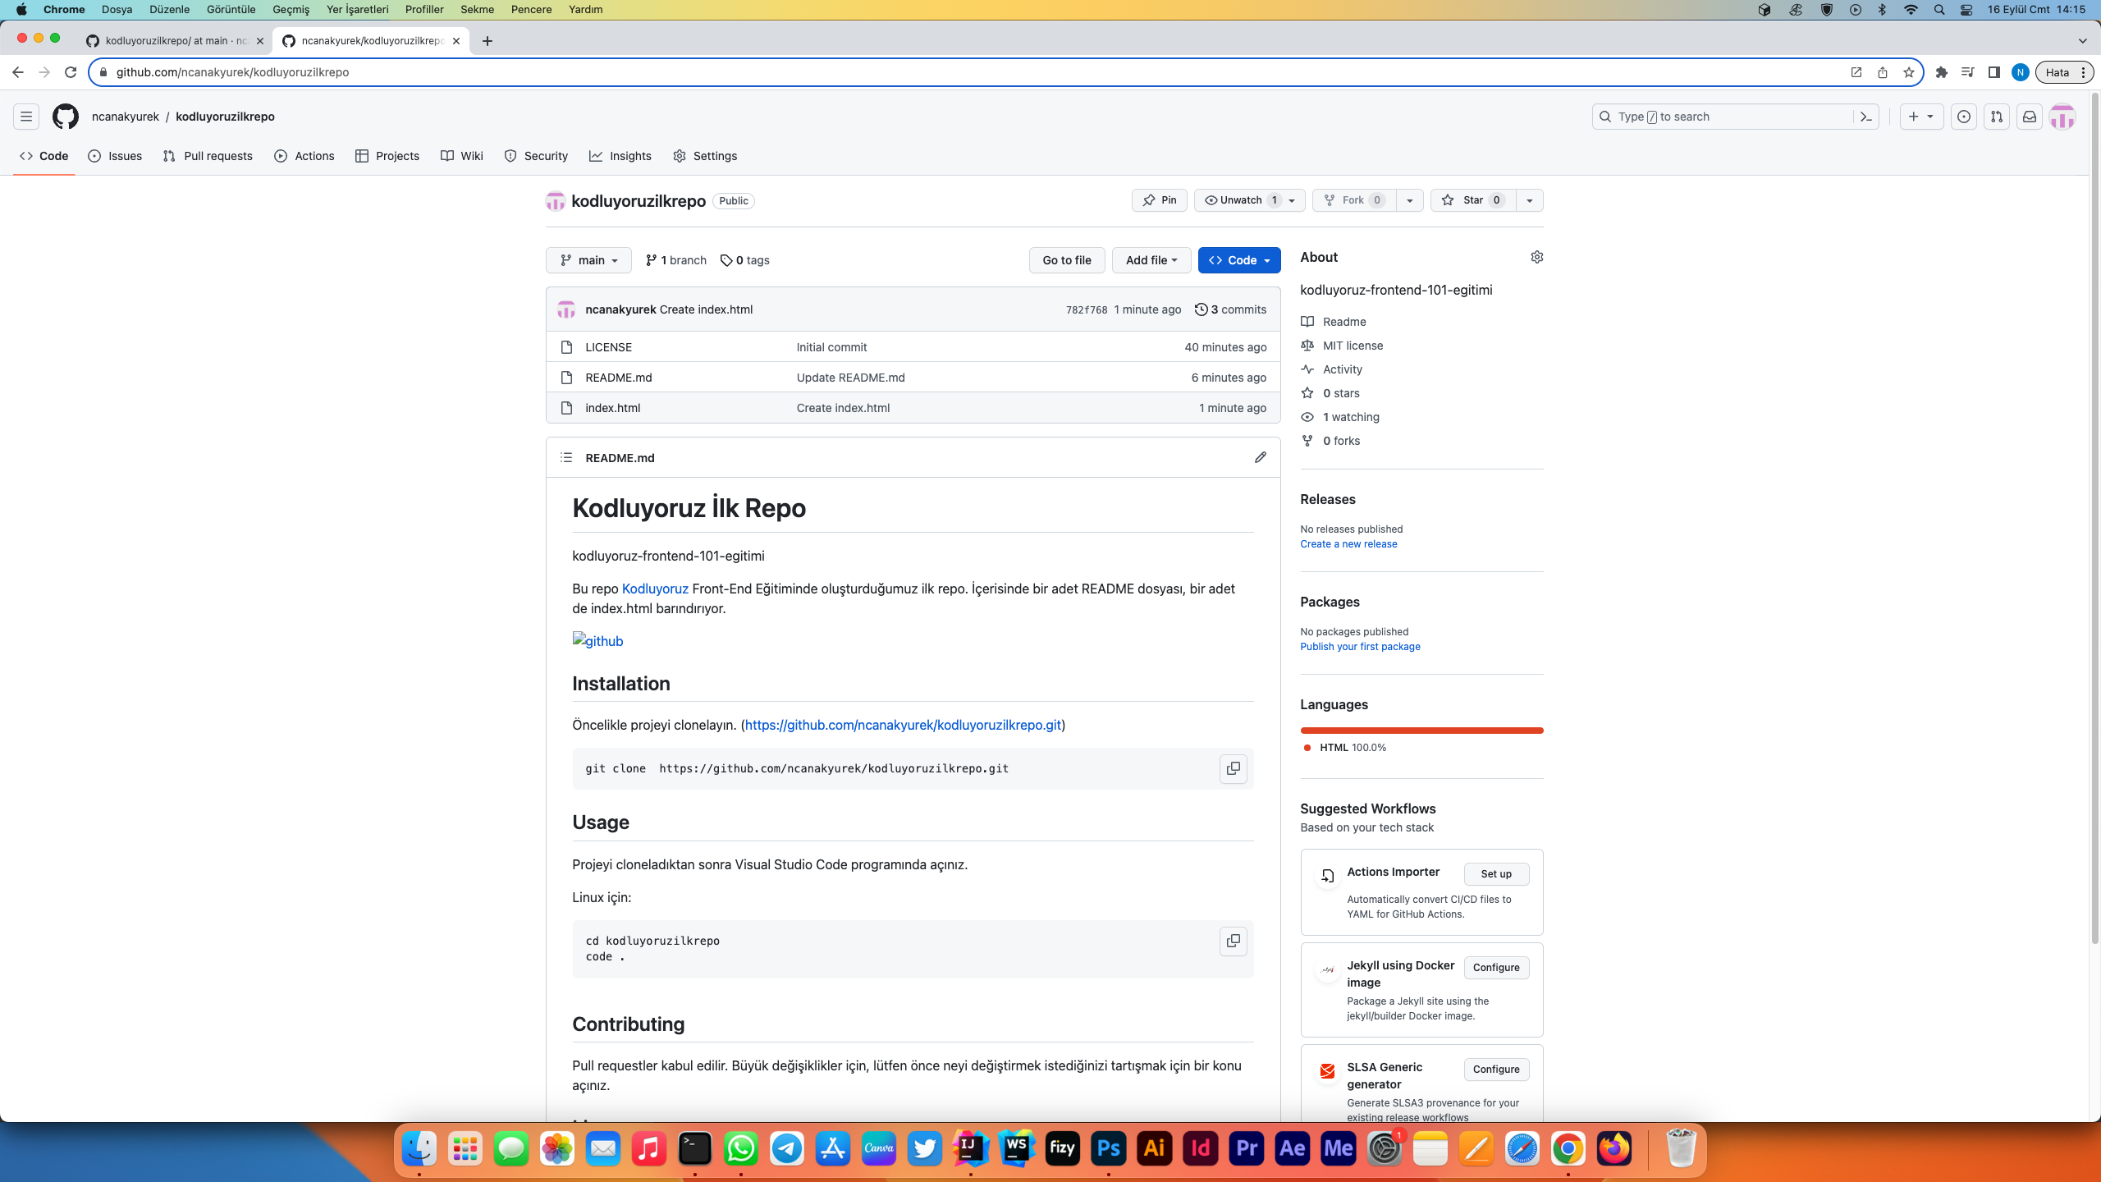This screenshot has width=2101, height=1182.
Task: Open About section settings gear
Action: pyautogui.click(x=1536, y=257)
